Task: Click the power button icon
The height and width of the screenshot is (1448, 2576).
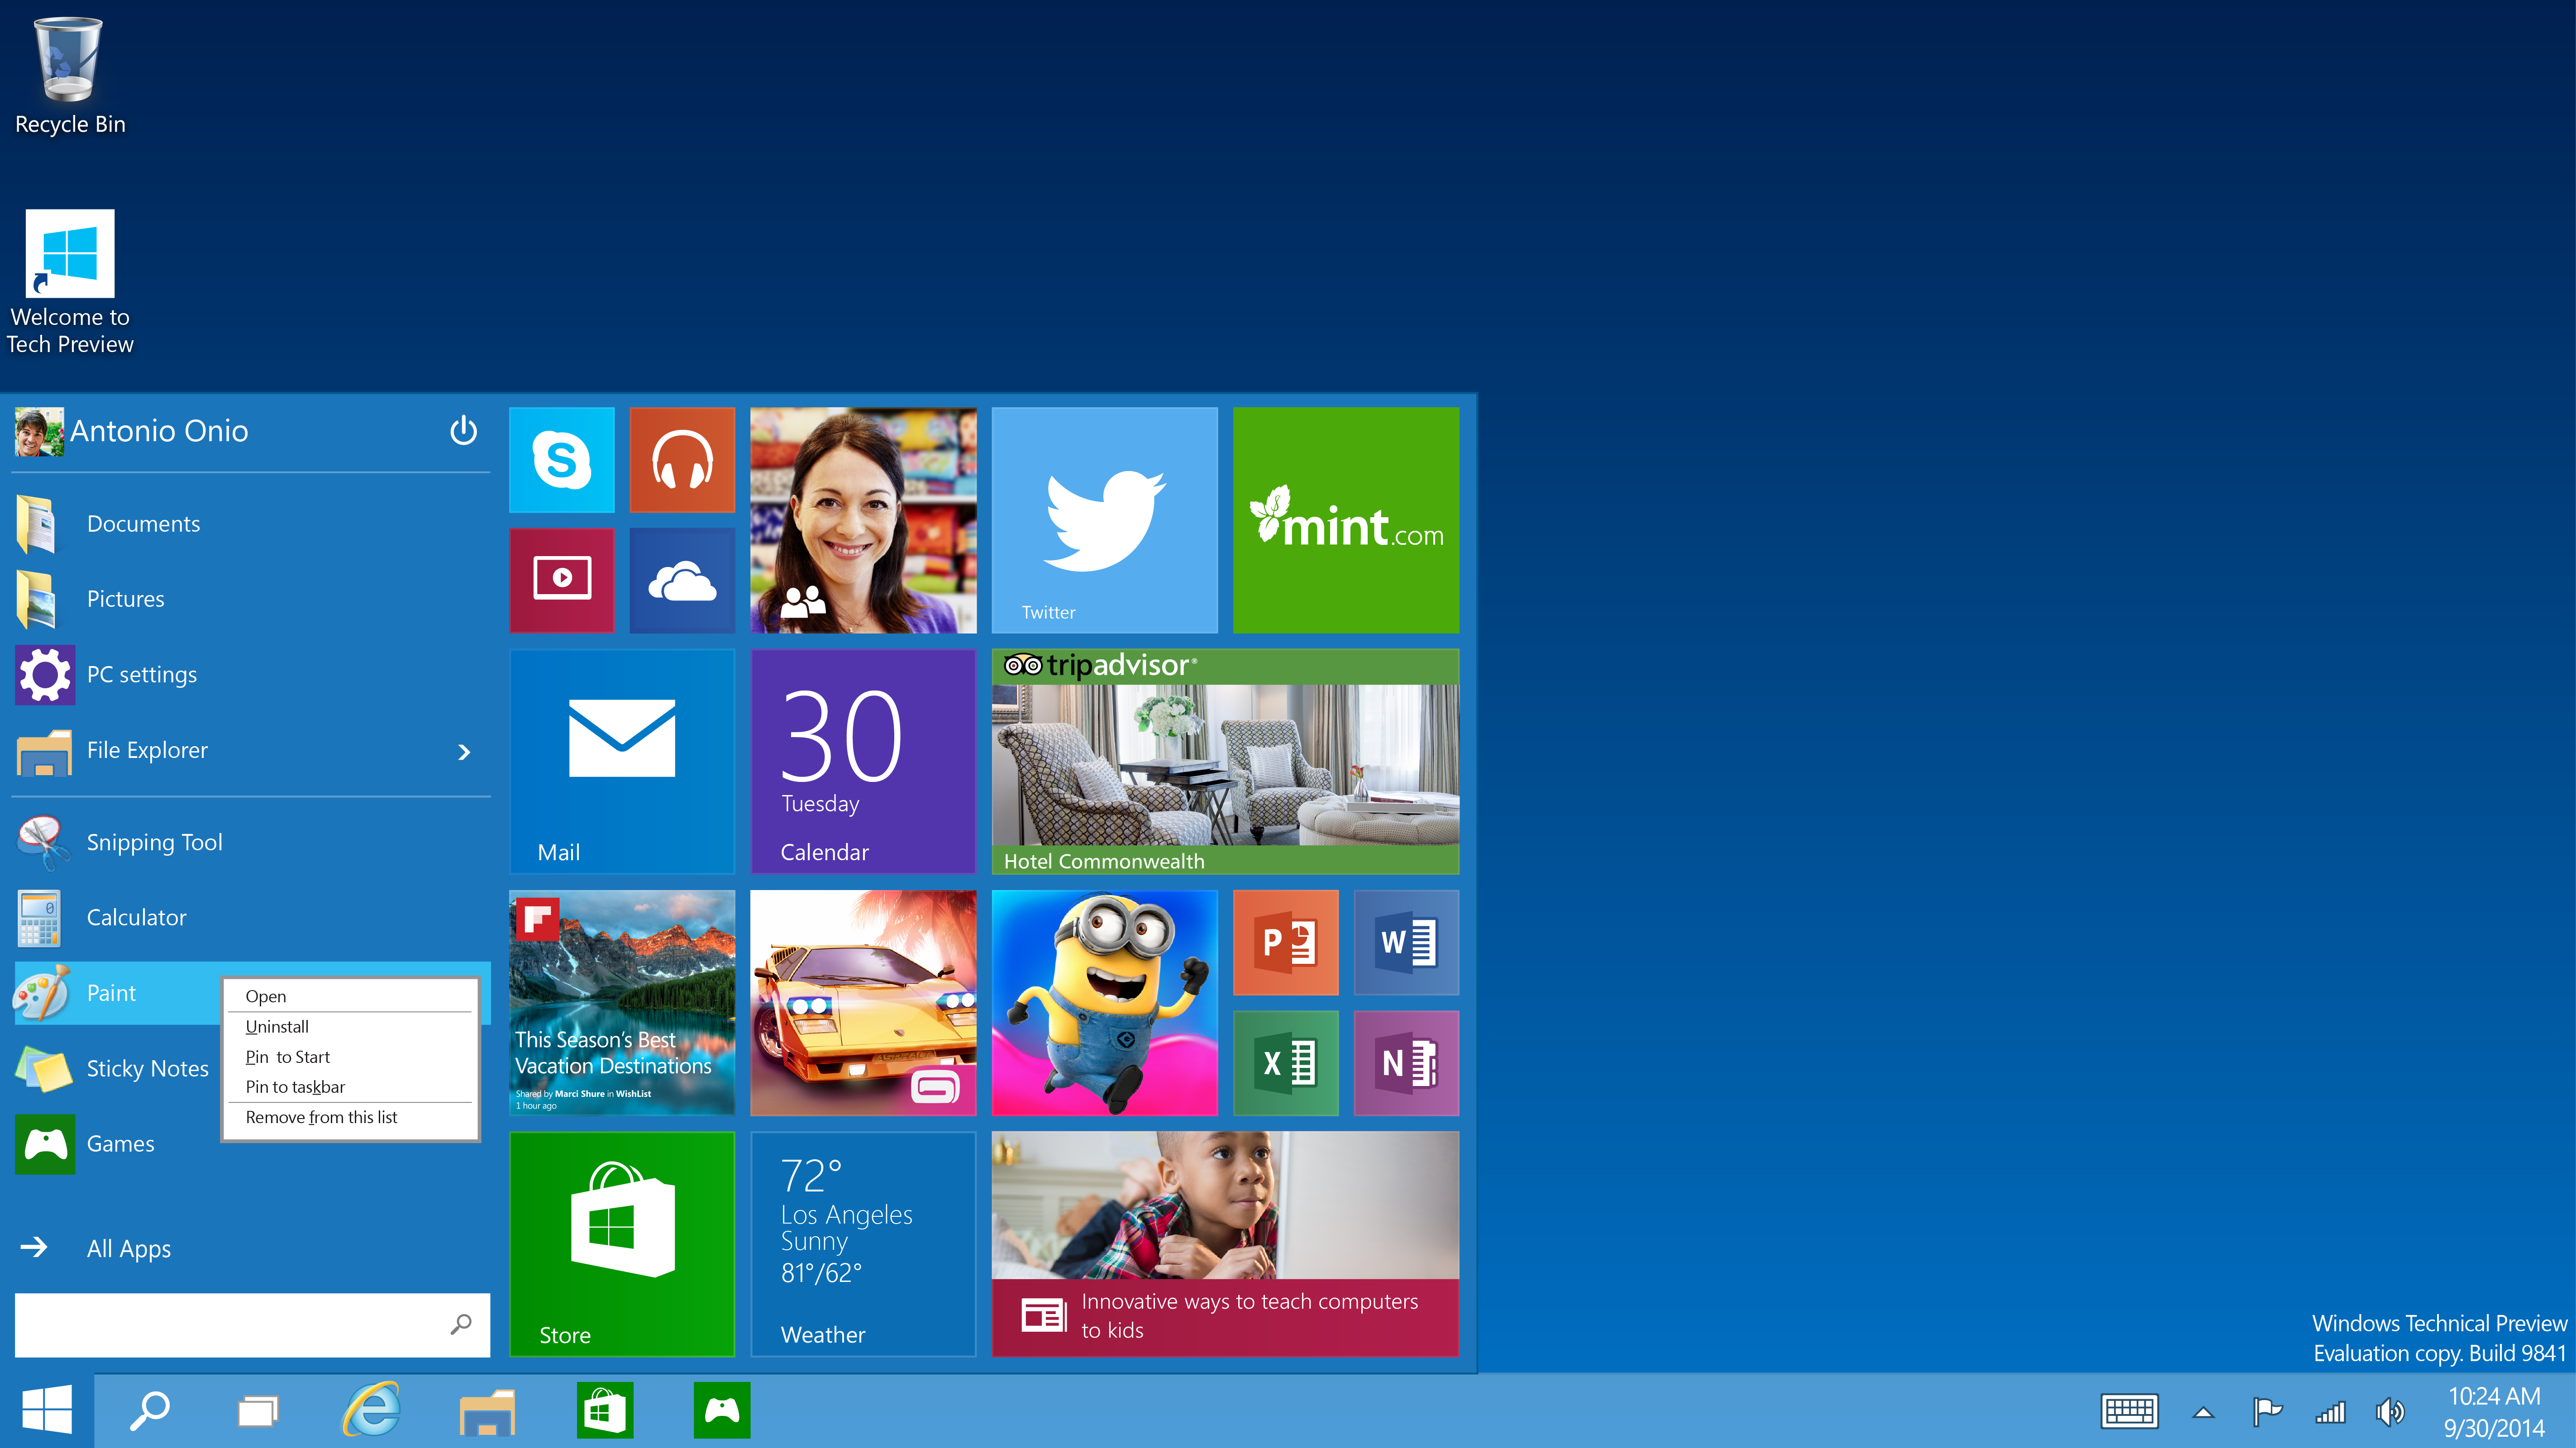Action: tap(463, 431)
